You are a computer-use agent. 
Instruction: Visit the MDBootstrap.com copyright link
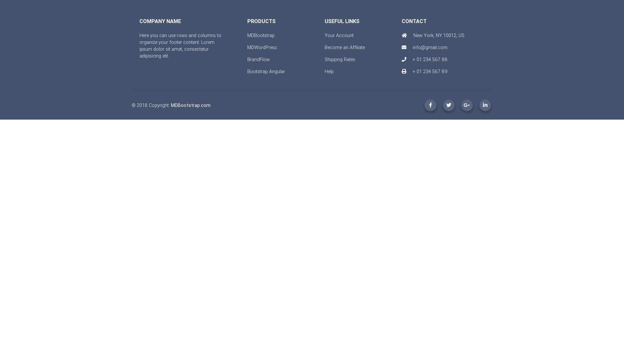[190, 105]
